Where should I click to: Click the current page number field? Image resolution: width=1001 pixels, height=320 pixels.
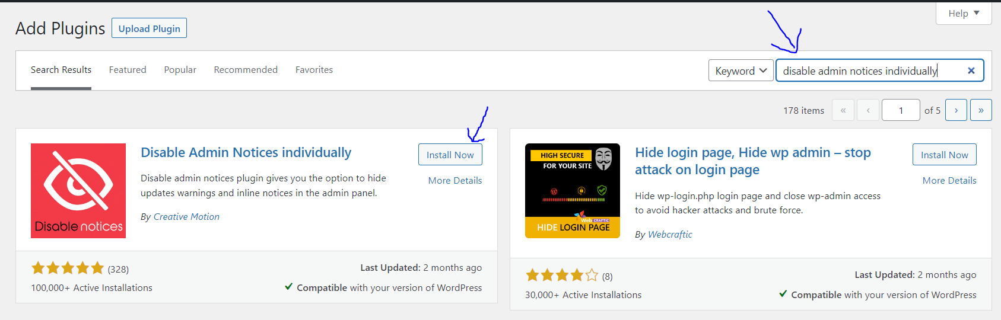click(x=901, y=110)
